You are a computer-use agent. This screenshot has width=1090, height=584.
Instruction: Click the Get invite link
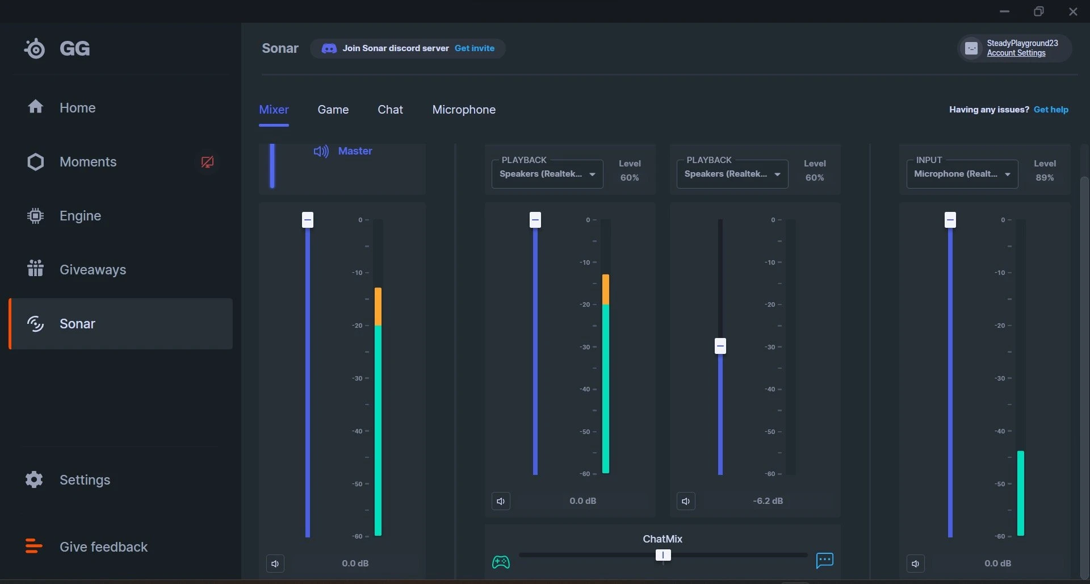point(475,48)
